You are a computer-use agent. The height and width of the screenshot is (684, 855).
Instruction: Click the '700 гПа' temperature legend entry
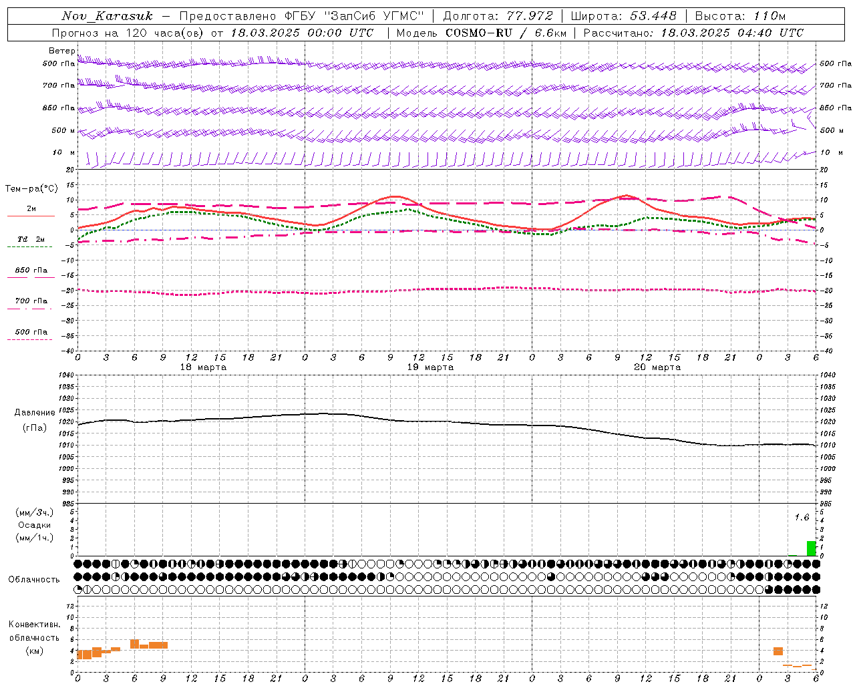31,301
